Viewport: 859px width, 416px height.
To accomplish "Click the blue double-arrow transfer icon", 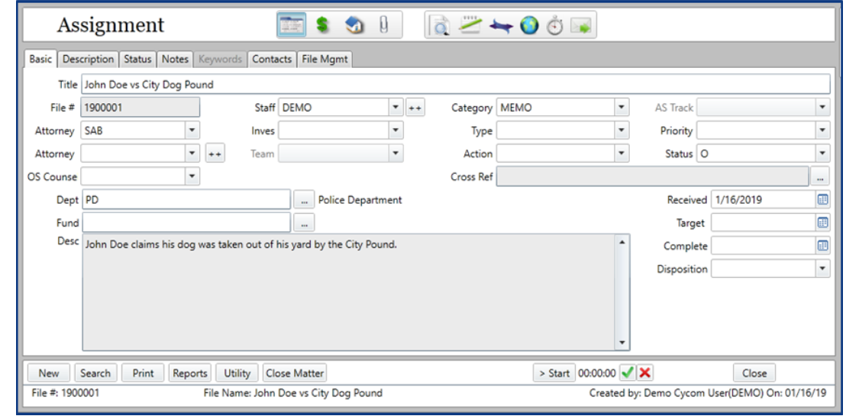I will (501, 26).
